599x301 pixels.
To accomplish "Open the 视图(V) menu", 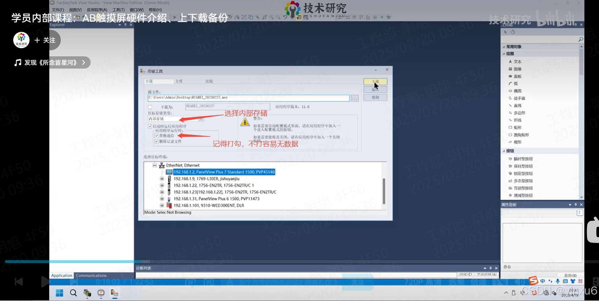I will point(75,10).
